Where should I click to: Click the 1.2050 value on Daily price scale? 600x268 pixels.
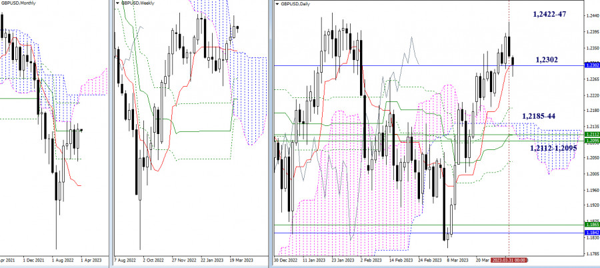click(591, 158)
